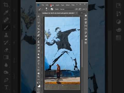
Task: Select the Brush tool in the toolbar
Action: (38, 38)
